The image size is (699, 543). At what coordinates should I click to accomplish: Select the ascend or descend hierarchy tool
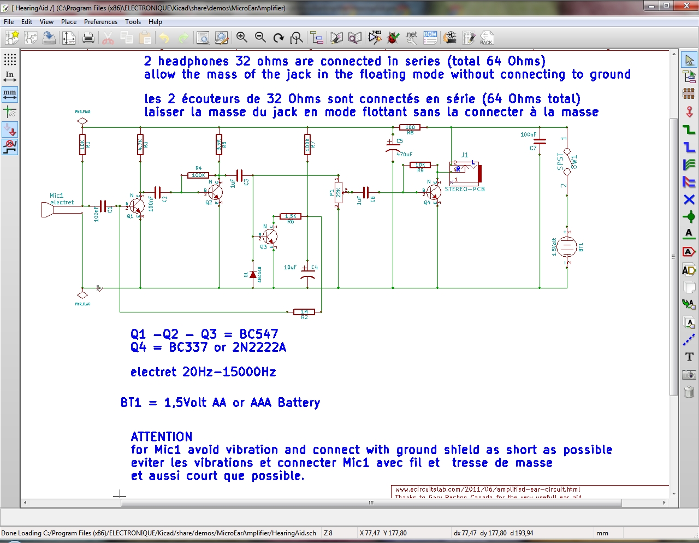pyautogui.click(x=689, y=76)
